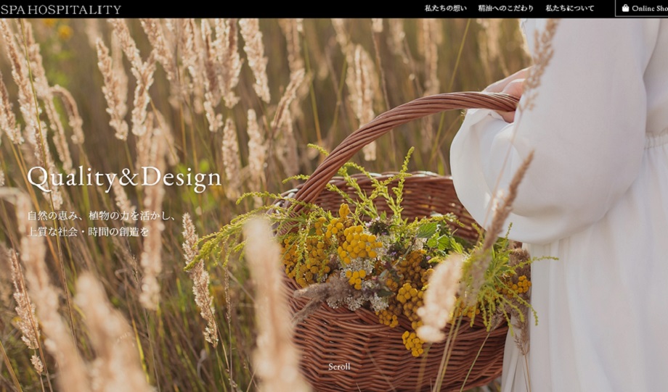Image resolution: width=668 pixels, height=392 pixels.
Task: Click the SPA HOSPITALITY logo
Action: pyautogui.click(x=60, y=9)
